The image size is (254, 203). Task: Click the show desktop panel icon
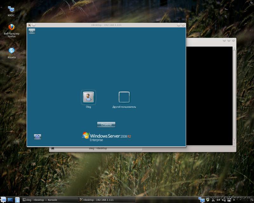click(10, 200)
